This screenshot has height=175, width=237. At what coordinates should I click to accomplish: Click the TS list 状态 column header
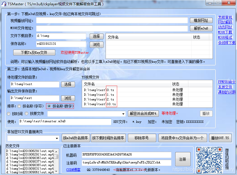coord(179,84)
